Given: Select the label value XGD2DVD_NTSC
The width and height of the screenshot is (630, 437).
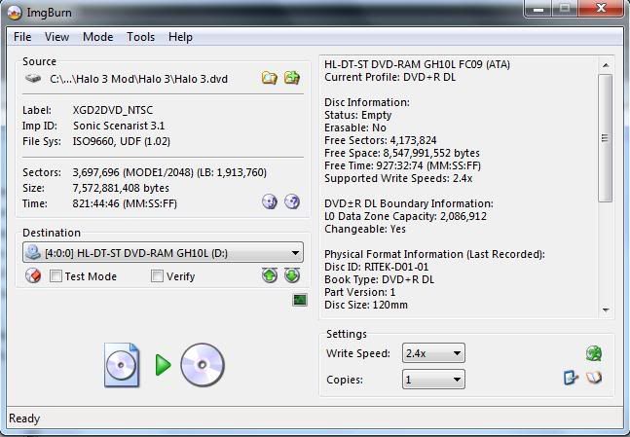Looking at the screenshot, I should point(113,110).
